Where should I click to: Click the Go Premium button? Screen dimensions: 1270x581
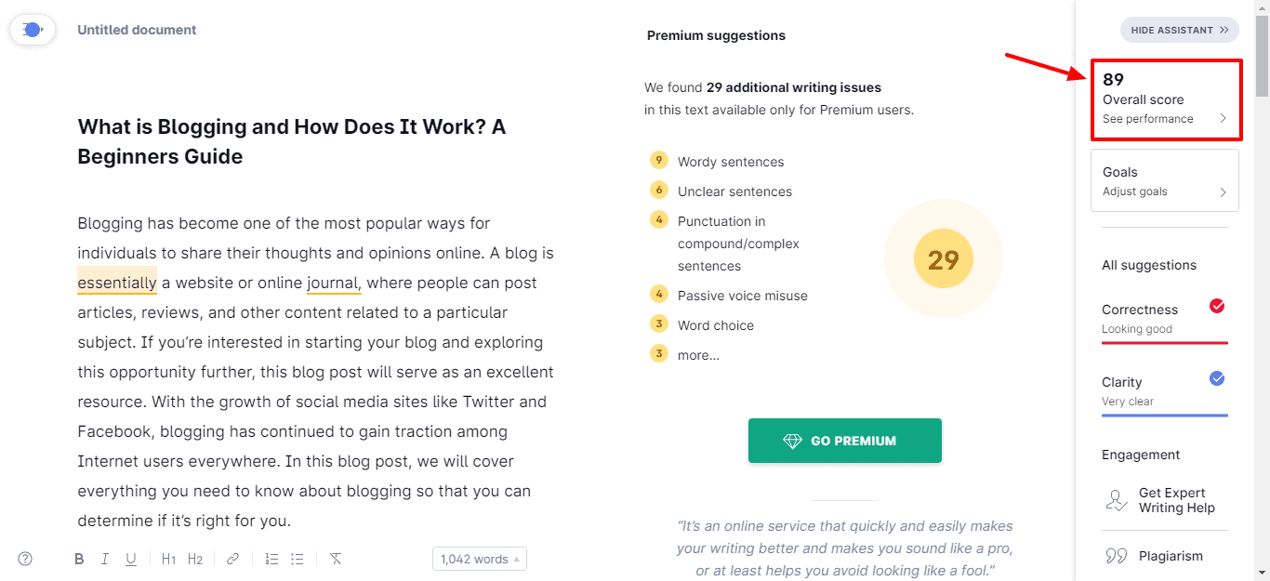(844, 441)
